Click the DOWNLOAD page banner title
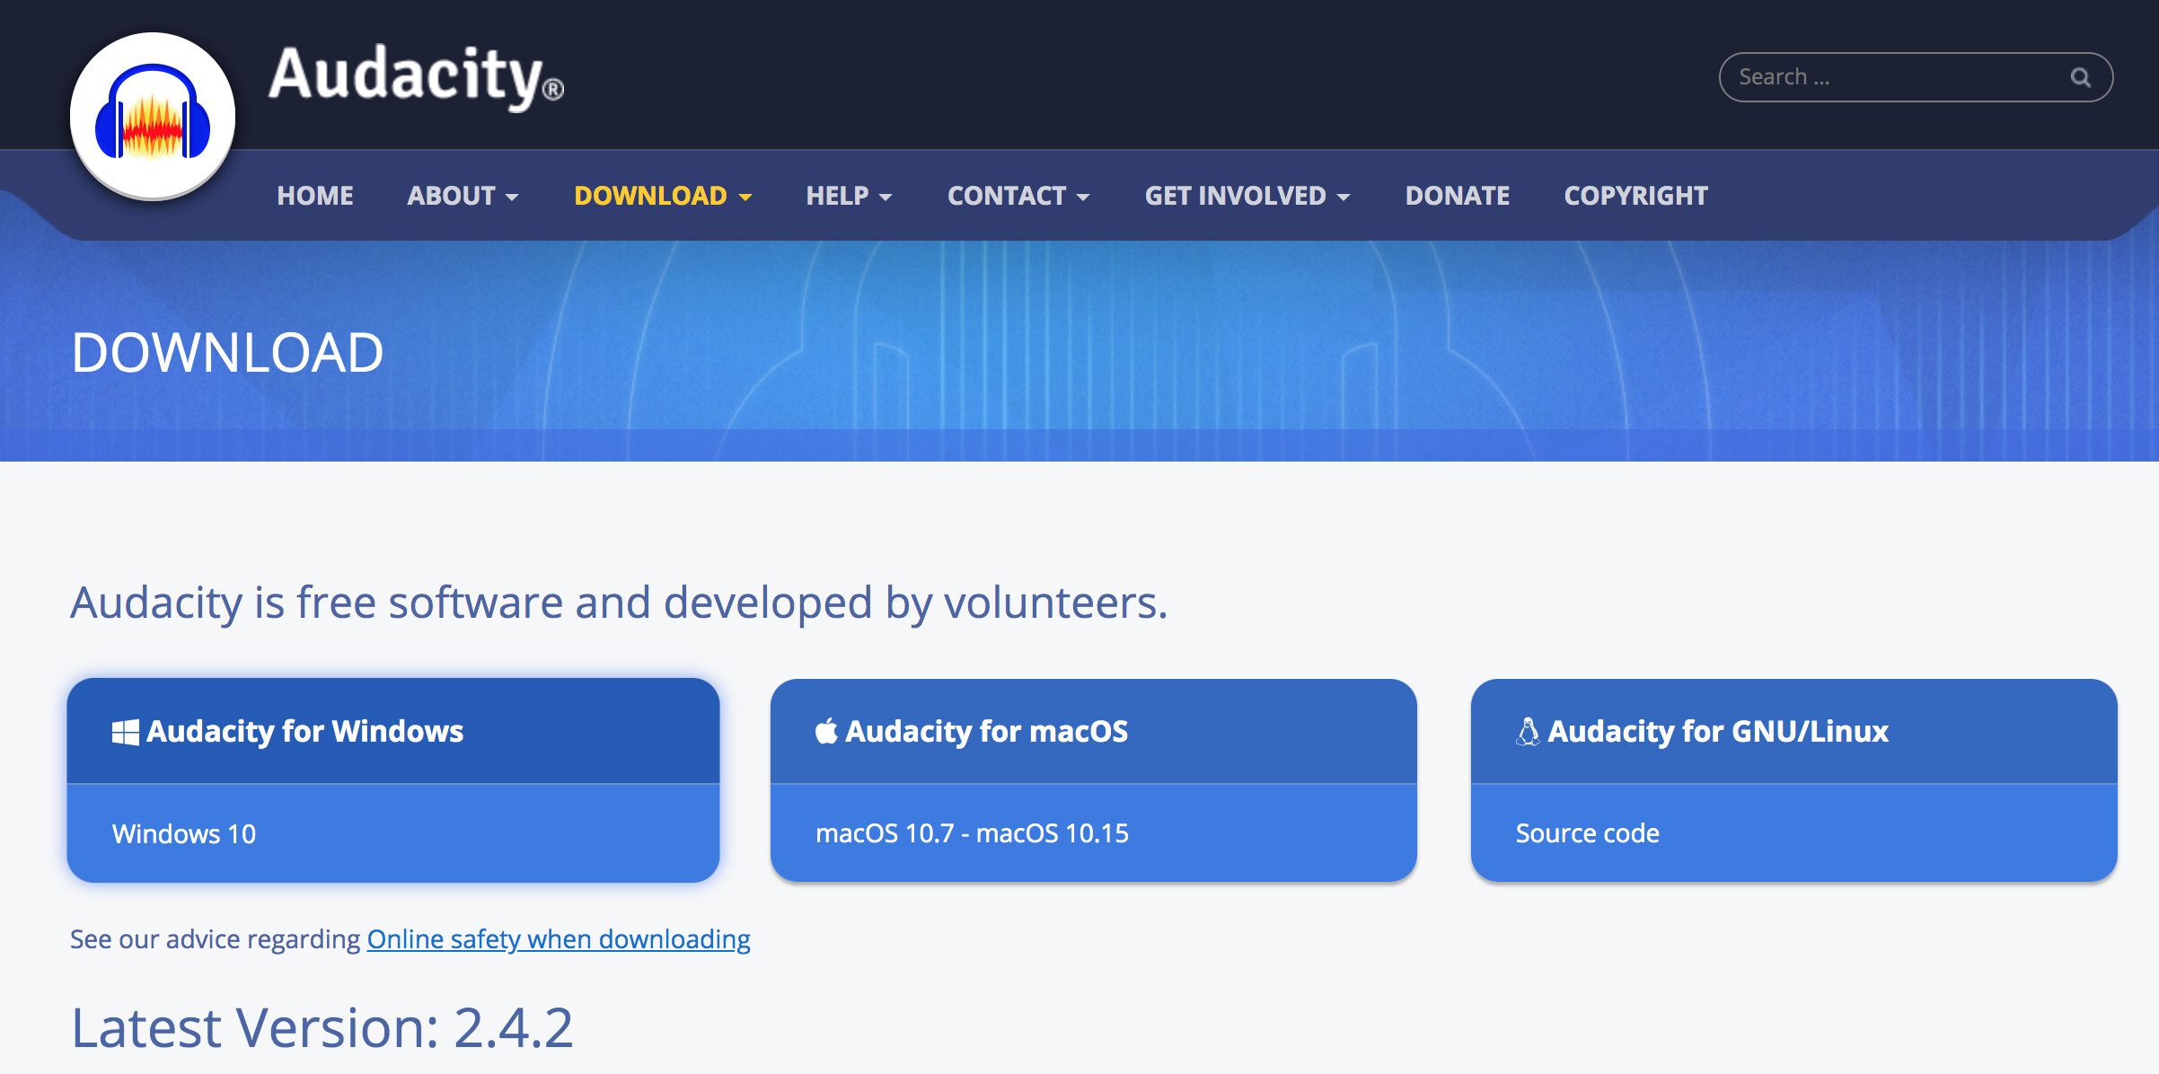The width and height of the screenshot is (2159, 1074). (227, 352)
